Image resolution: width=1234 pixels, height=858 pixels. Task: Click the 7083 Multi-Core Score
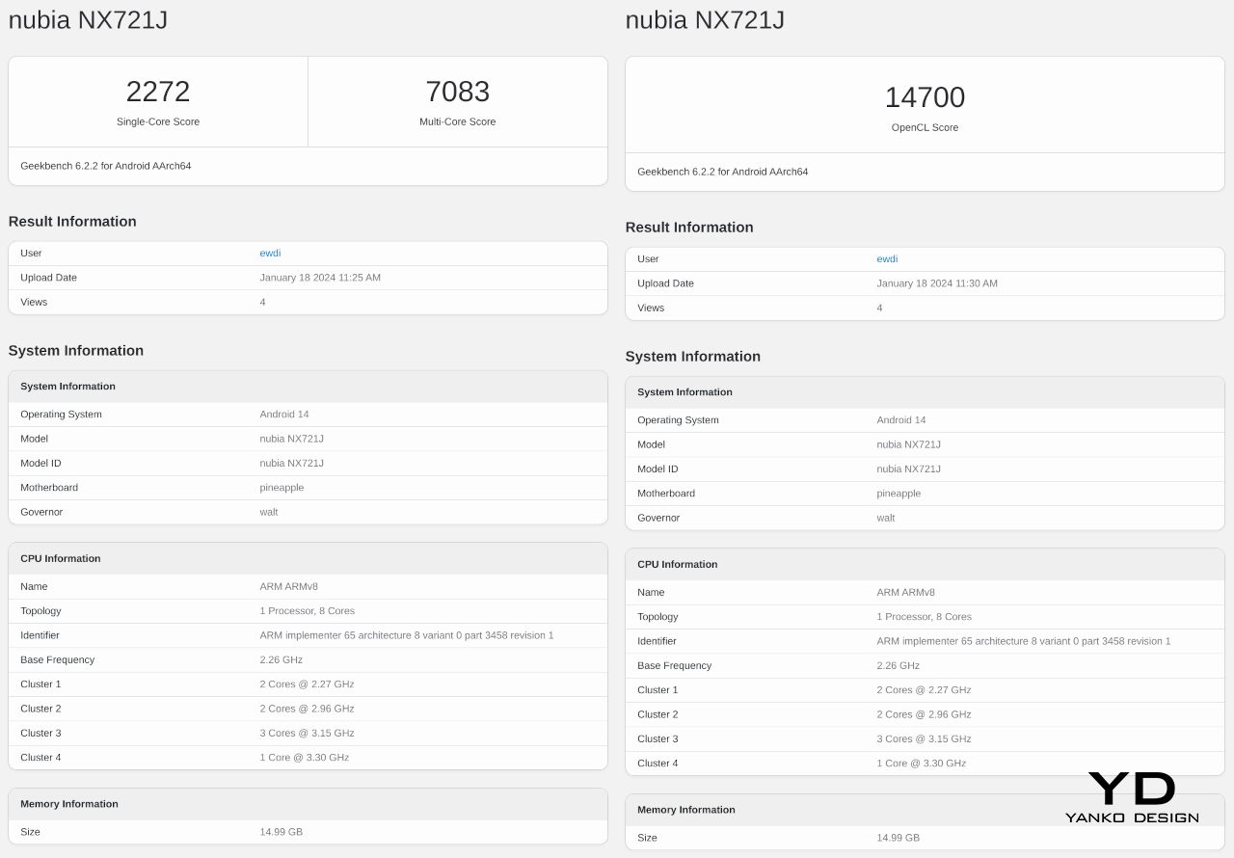point(457,93)
